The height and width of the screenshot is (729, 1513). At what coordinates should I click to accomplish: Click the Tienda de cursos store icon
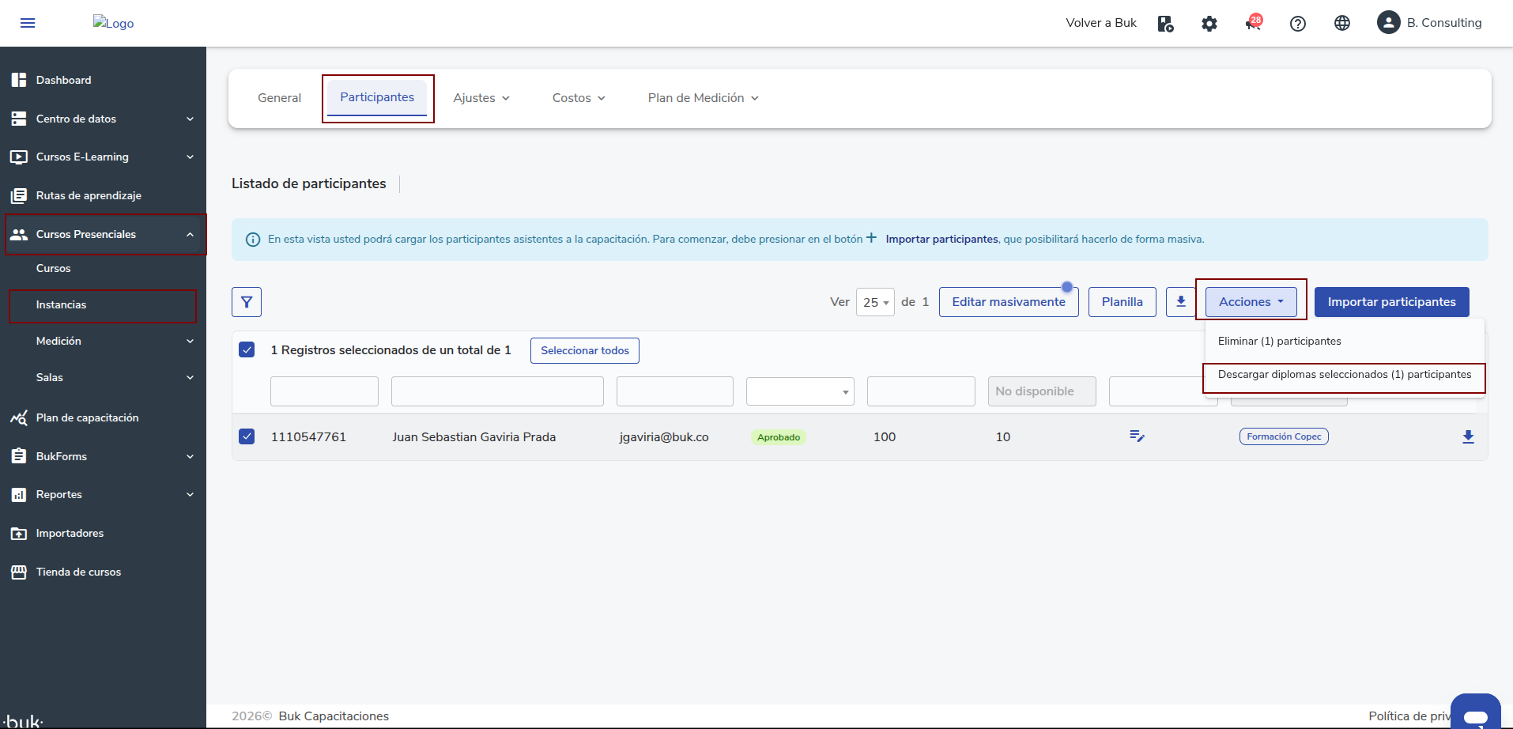click(19, 572)
